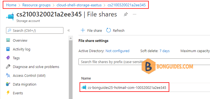This screenshot has height=99, width=210.
Task: Click the File share settings heading
Action: point(93,41)
